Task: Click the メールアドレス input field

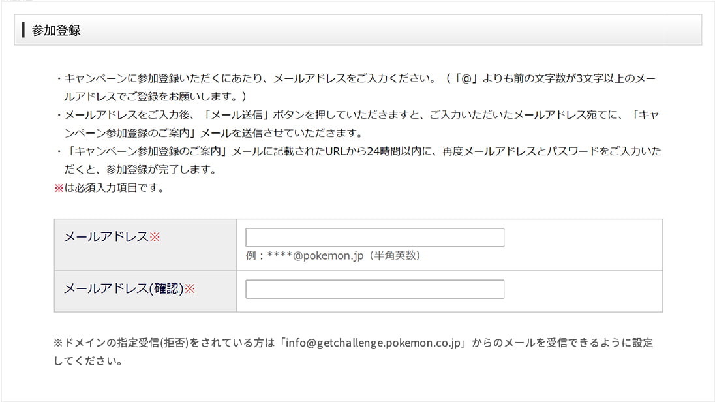Action: (374, 238)
